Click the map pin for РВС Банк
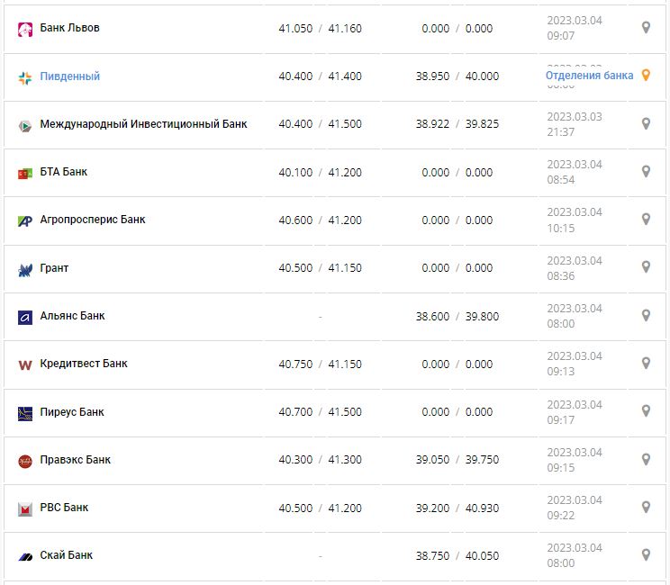This screenshot has height=585, width=670. 646,508
